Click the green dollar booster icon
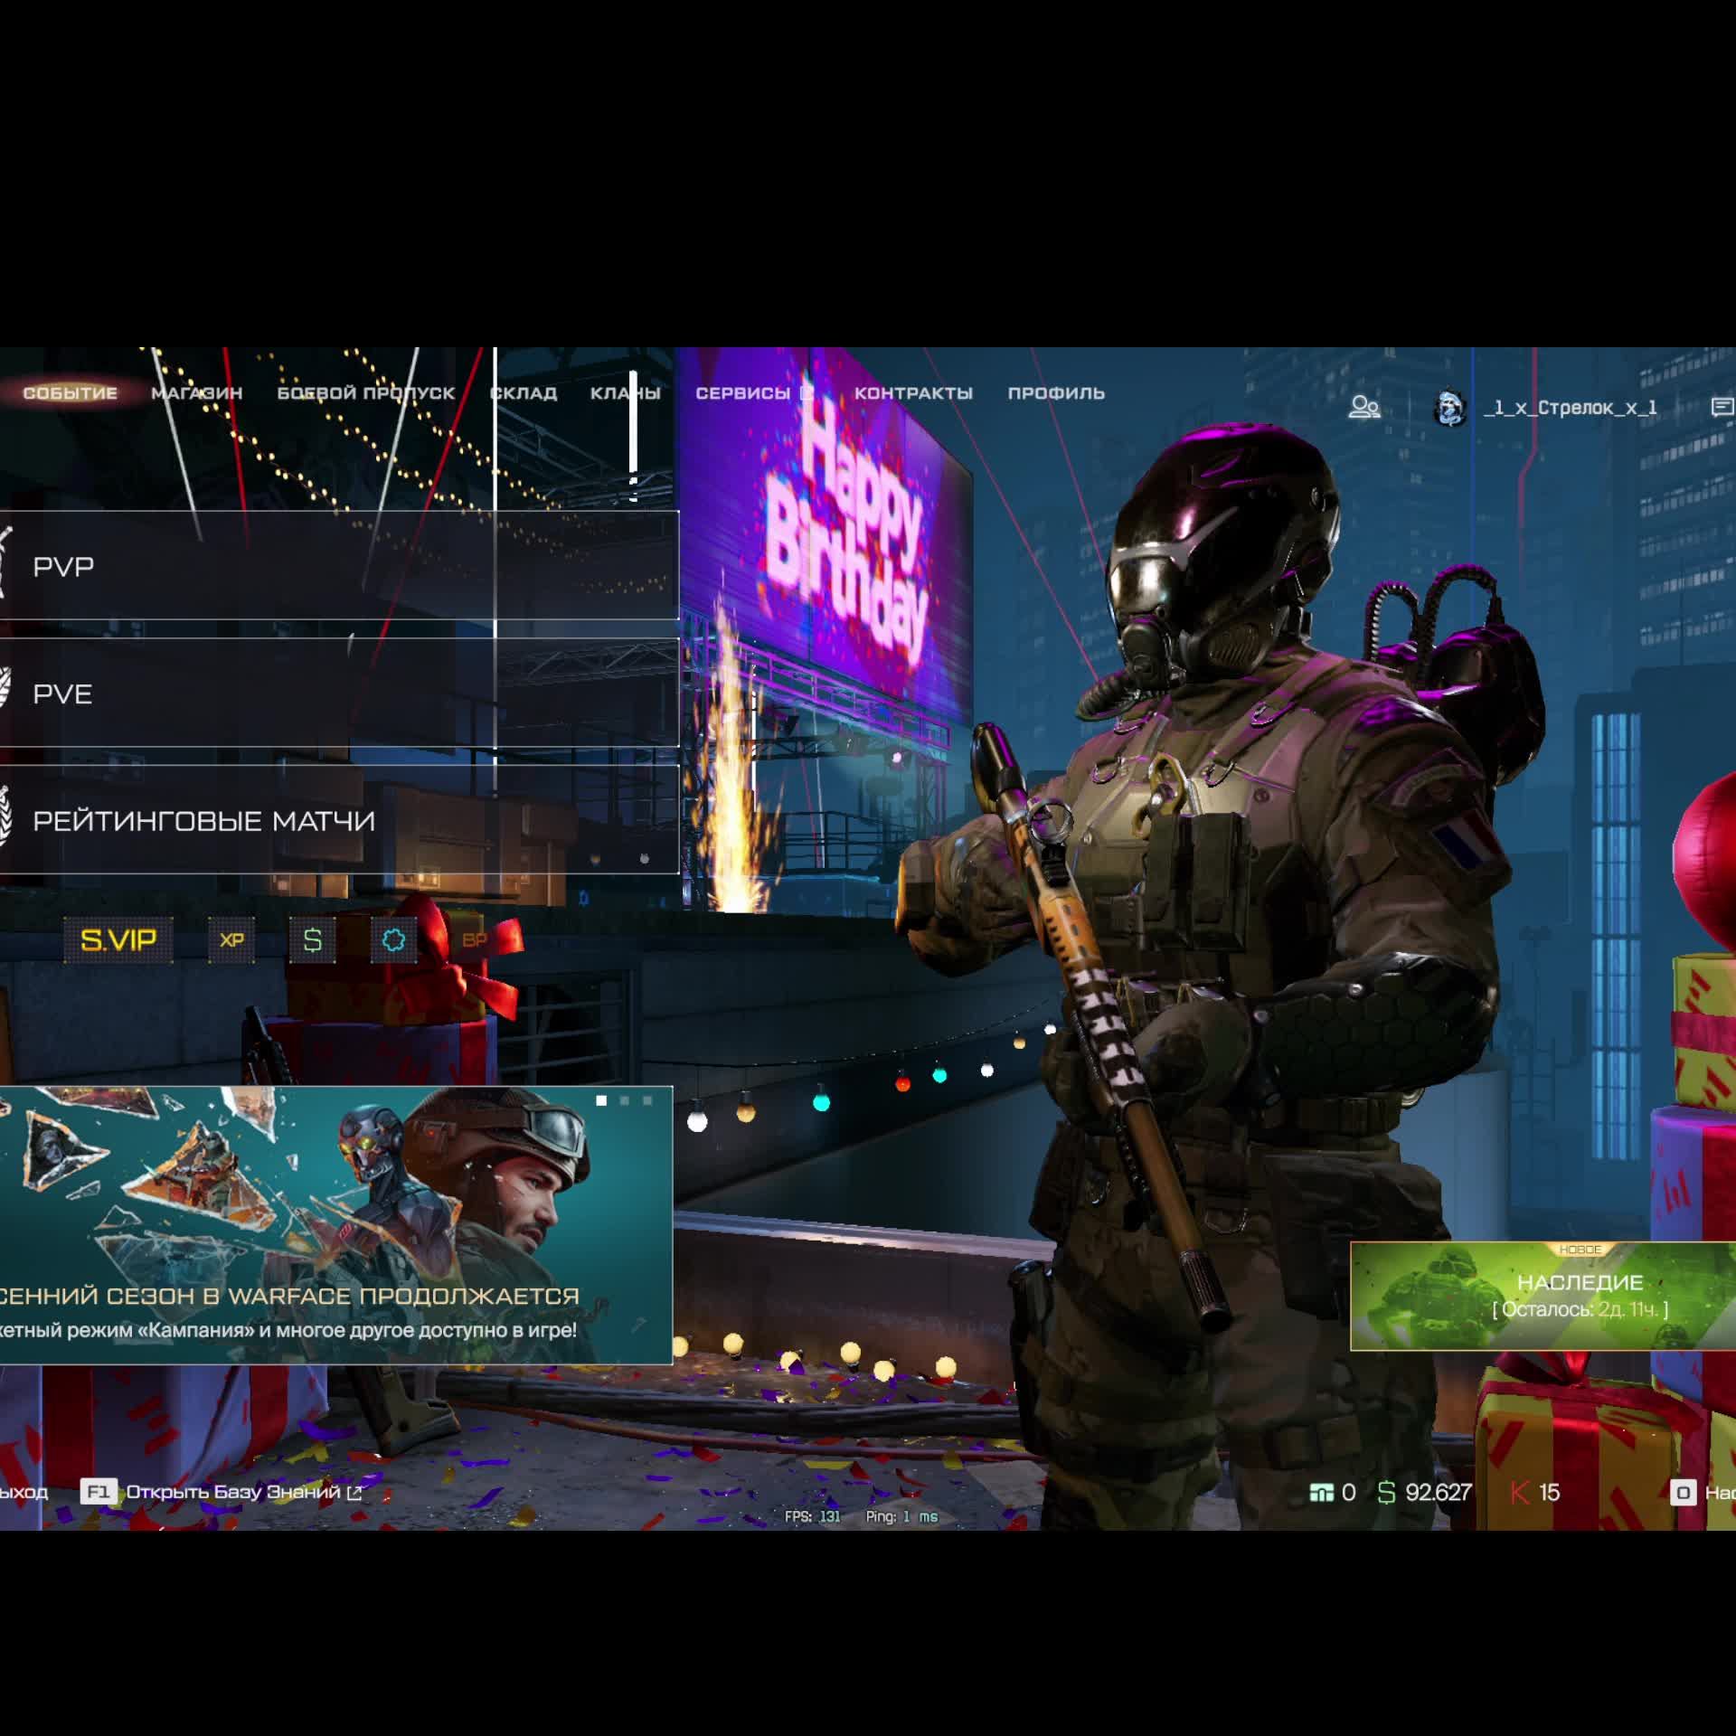The image size is (1736, 1736). click(313, 940)
